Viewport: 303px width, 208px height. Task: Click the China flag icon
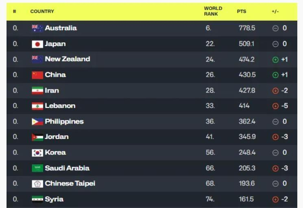[x=37, y=75]
